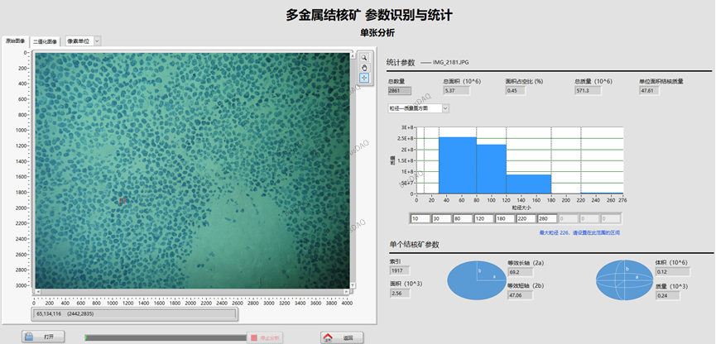The width and height of the screenshot is (716, 344).
Task: Click the red marker on the image
Action: click(121, 200)
